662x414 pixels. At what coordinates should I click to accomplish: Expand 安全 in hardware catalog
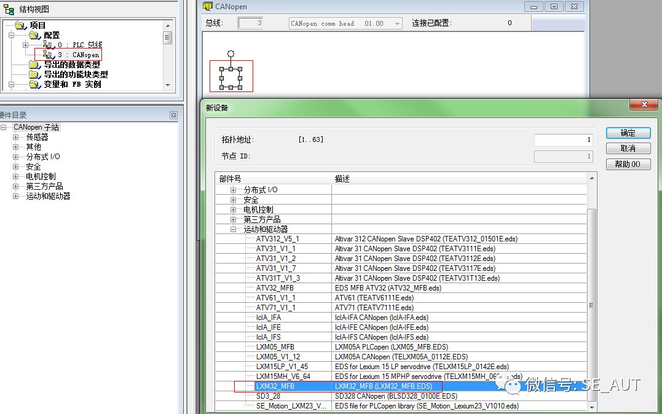(15, 166)
